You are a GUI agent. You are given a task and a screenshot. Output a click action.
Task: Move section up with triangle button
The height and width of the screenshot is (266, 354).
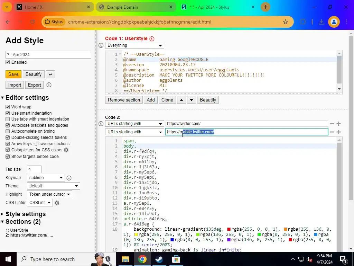click(x=181, y=100)
